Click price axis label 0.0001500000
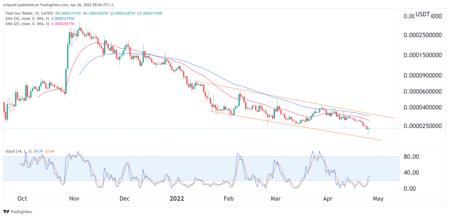 pos(423,55)
